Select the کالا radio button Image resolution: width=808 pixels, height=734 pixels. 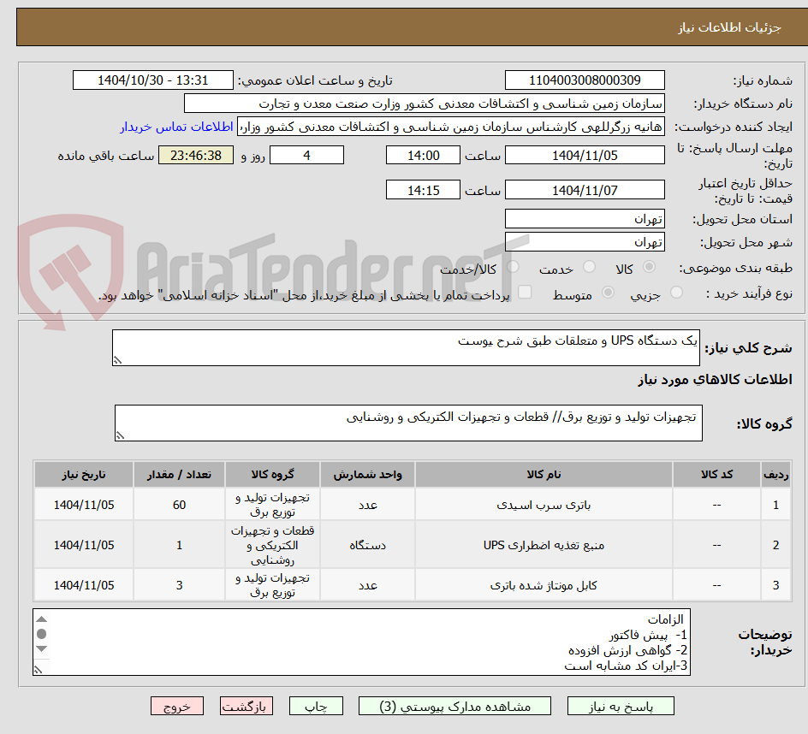649,268
